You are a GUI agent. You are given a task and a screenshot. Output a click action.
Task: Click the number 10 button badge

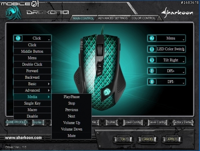coord(152,71)
